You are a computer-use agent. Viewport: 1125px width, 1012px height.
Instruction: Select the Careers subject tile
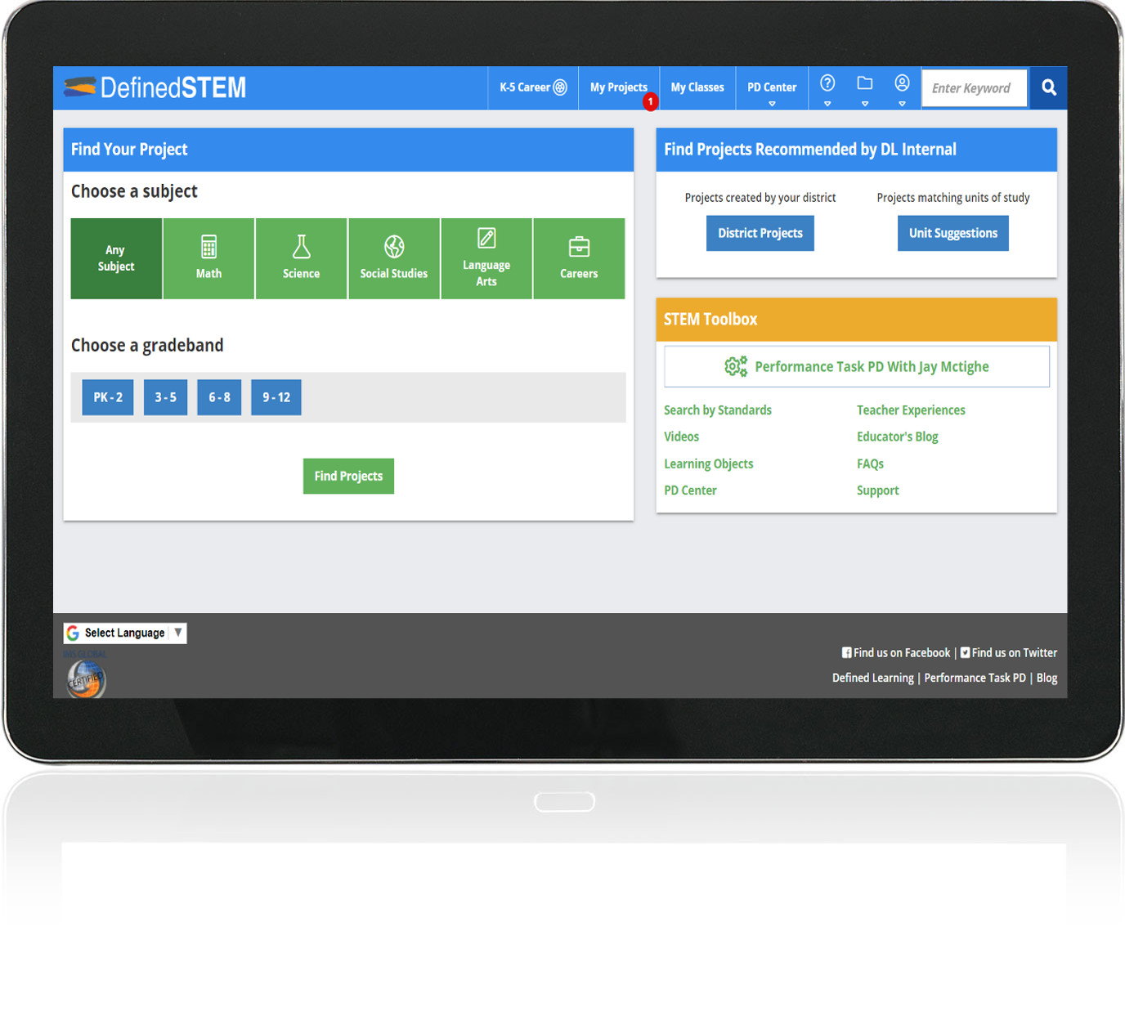point(579,258)
